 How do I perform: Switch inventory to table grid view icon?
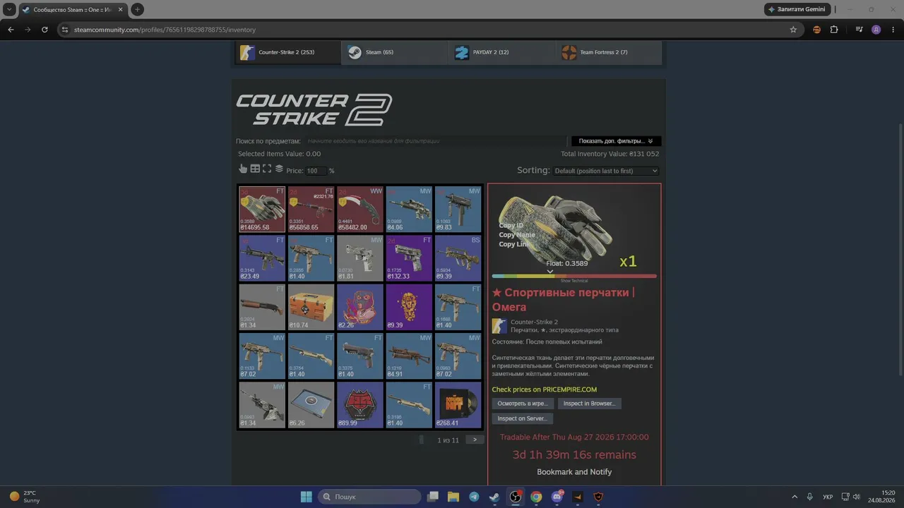click(255, 169)
